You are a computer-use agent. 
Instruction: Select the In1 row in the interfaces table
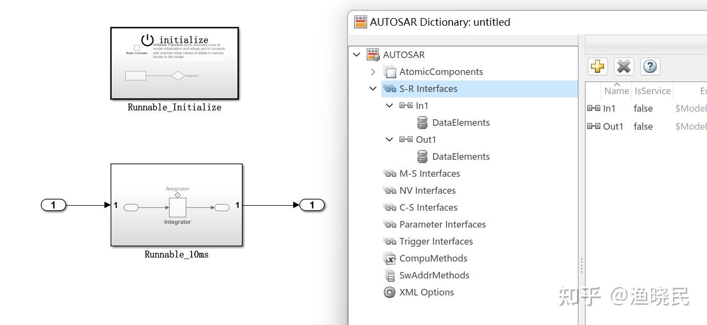coord(609,108)
